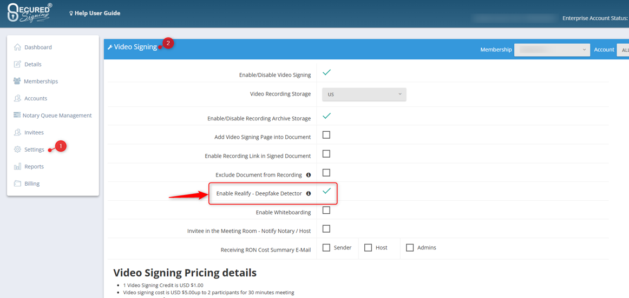
Task: Click the Memberships people icon
Action: coord(17,81)
